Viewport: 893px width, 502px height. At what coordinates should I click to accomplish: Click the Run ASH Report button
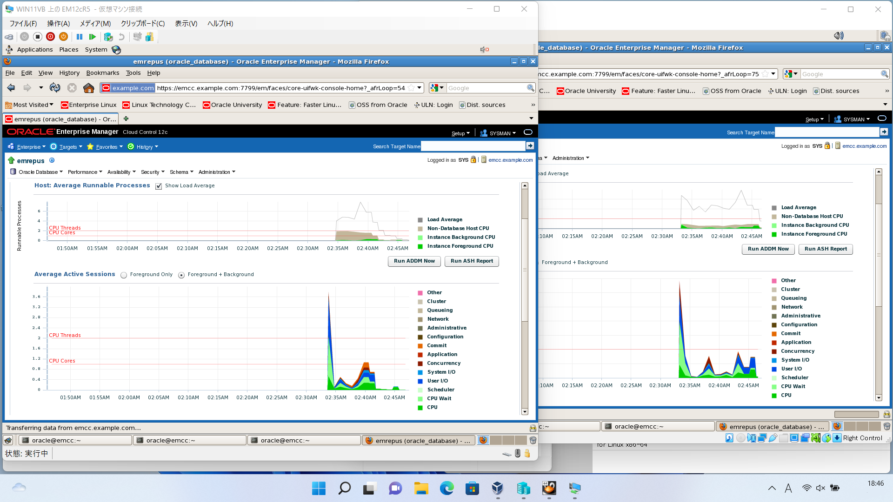click(471, 261)
